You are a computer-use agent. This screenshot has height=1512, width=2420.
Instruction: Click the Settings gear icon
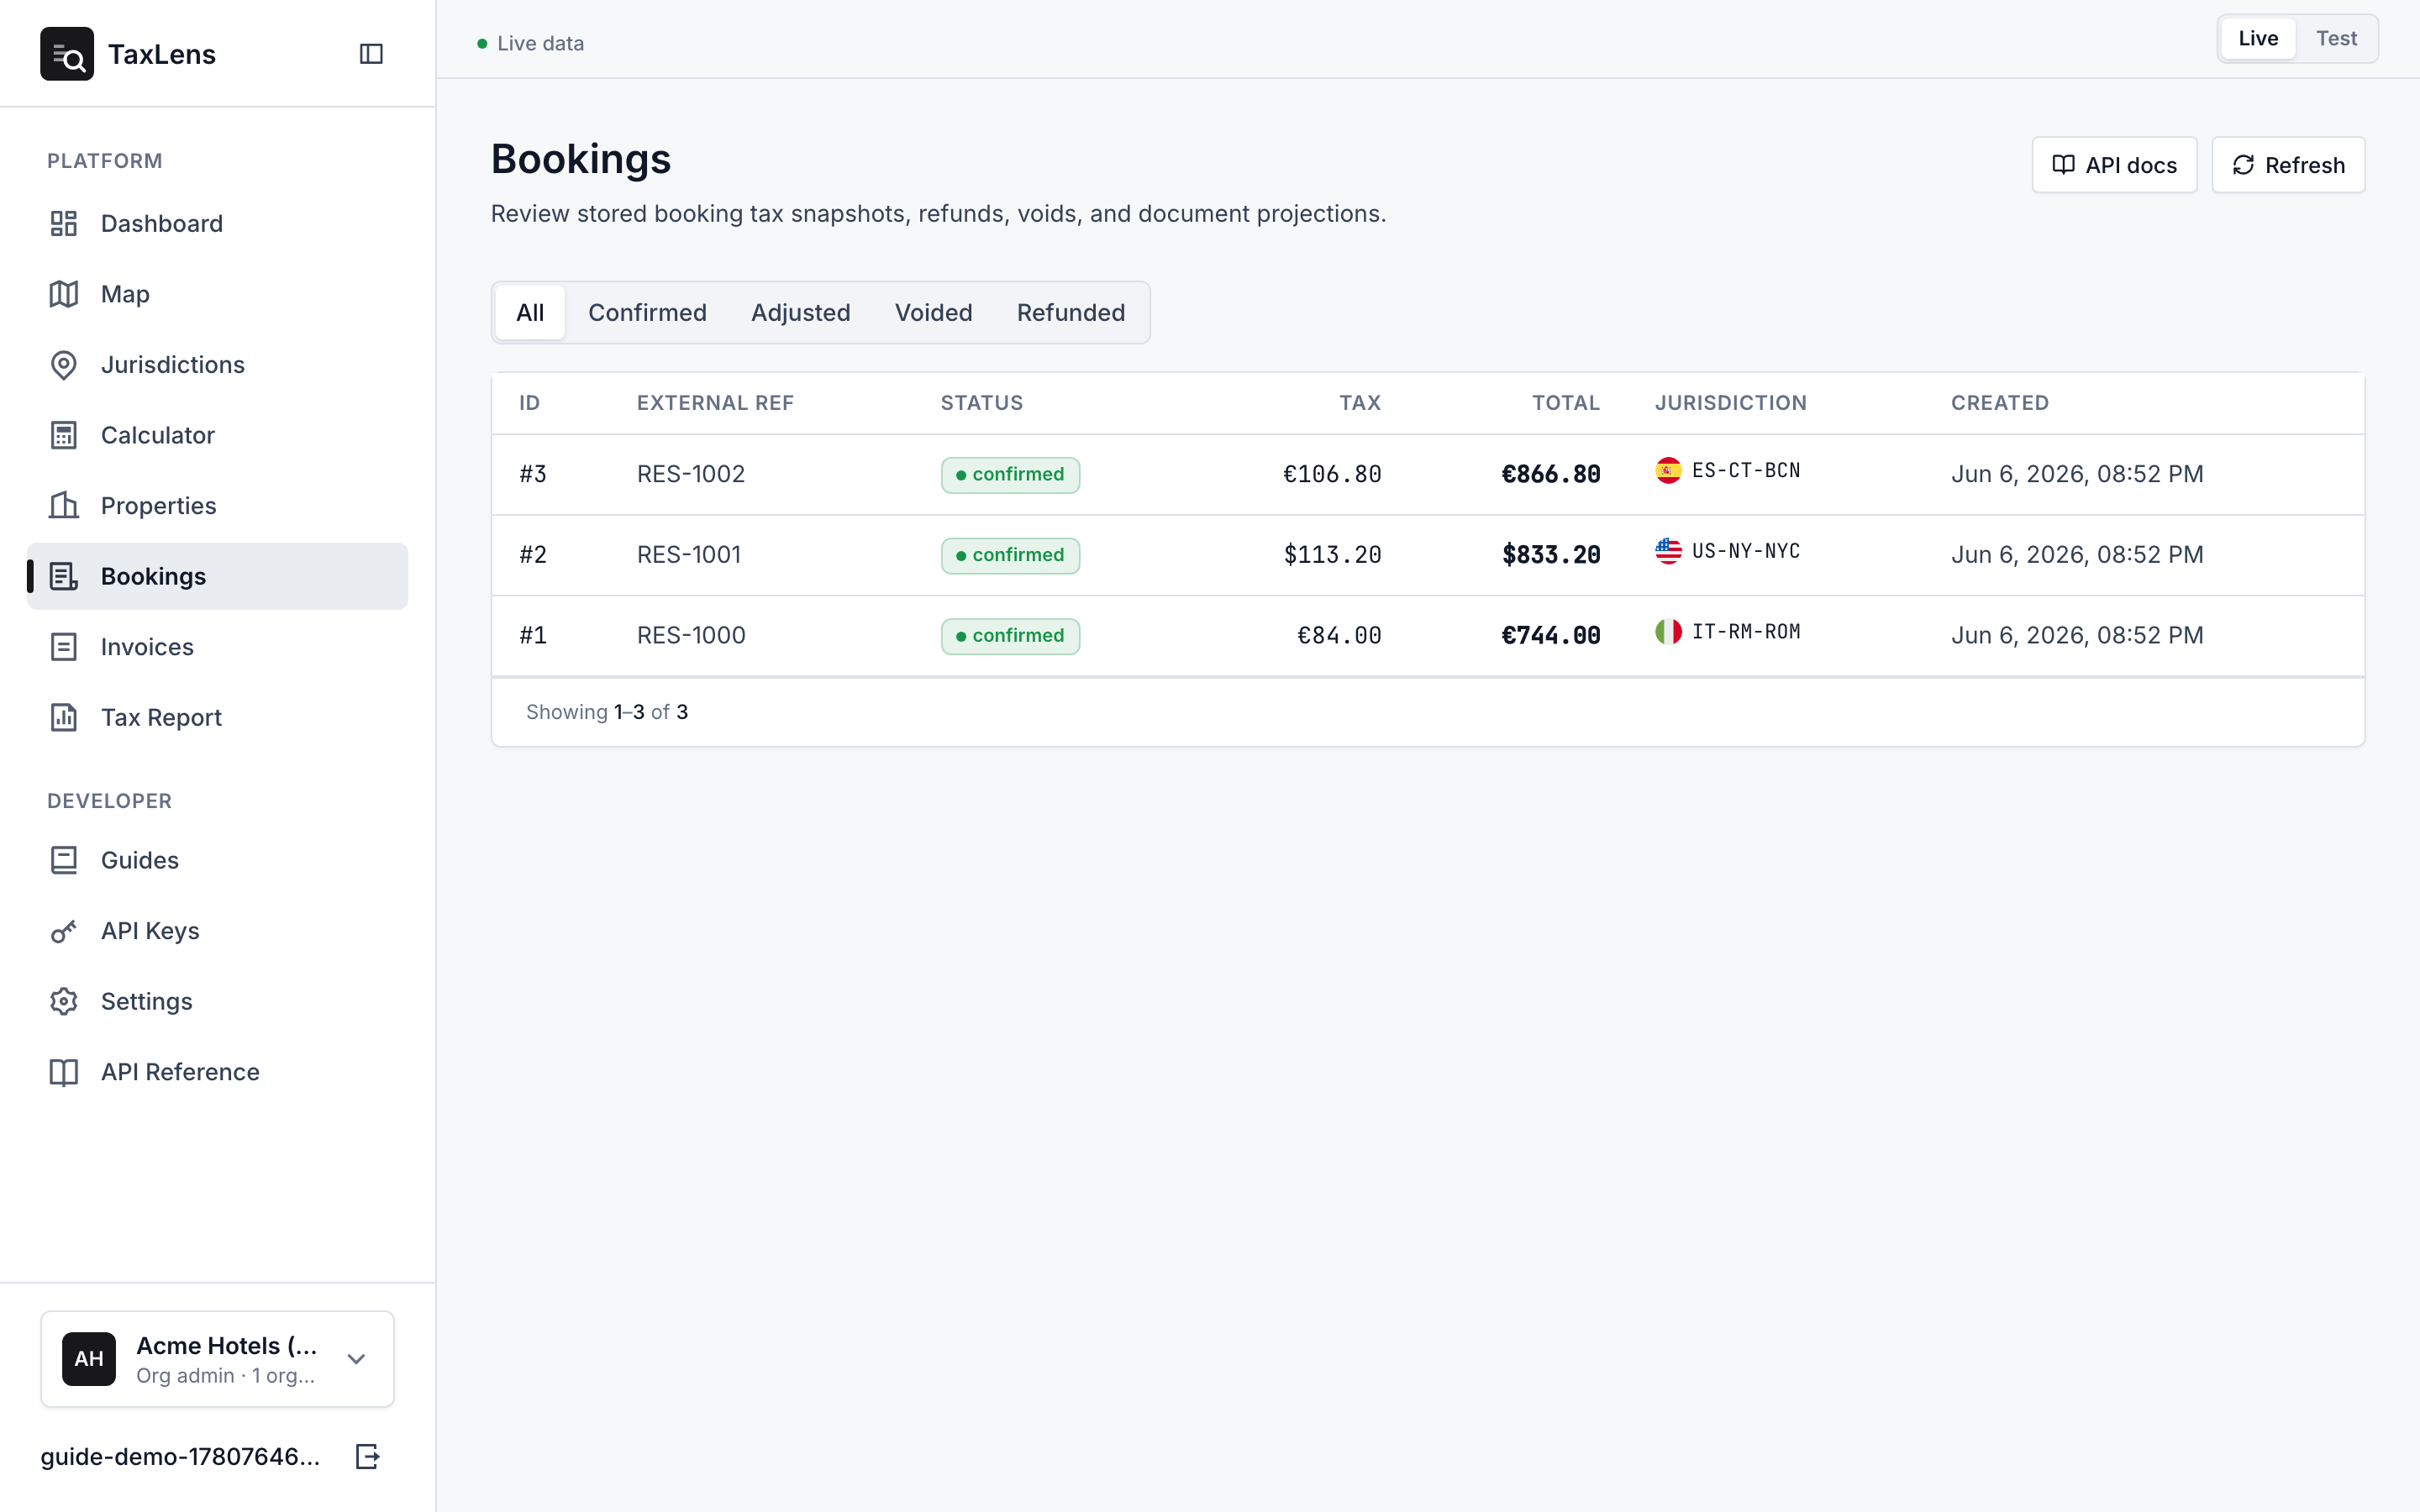tap(64, 1001)
